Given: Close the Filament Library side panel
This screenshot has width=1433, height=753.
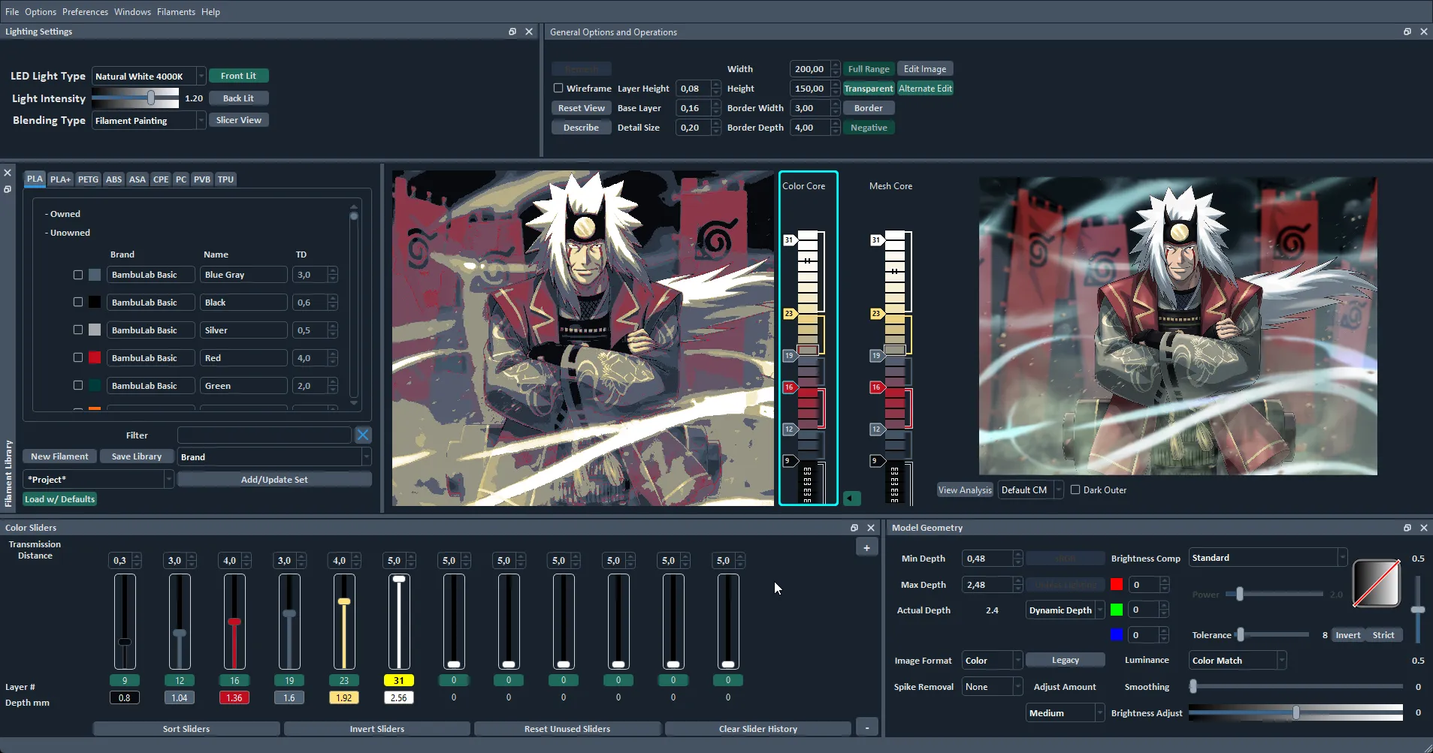Looking at the screenshot, I should pos(8,173).
